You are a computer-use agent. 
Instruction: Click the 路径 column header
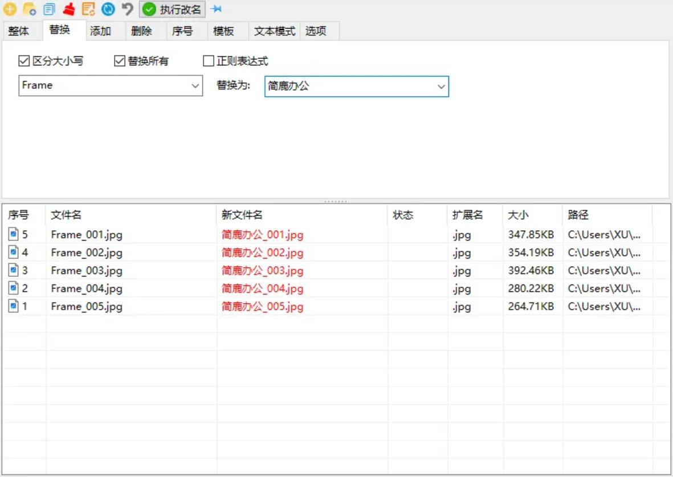click(x=607, y=215)
